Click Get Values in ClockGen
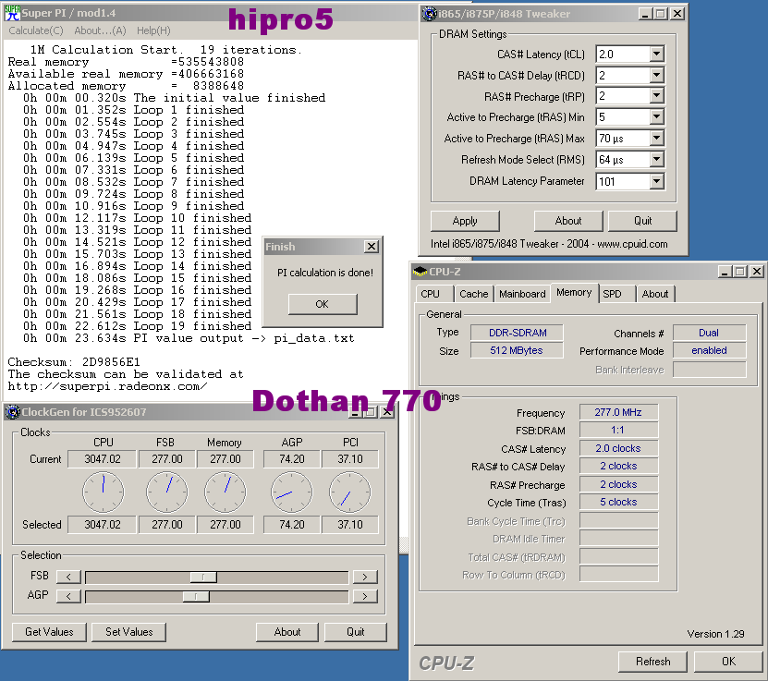768x681 pixels. (49, 632)
